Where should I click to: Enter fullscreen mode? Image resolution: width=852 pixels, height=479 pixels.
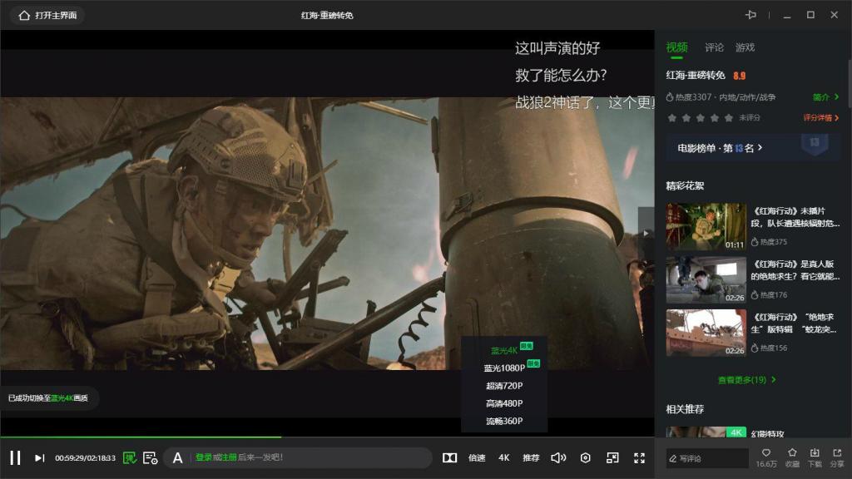click(x=640, y=457)
